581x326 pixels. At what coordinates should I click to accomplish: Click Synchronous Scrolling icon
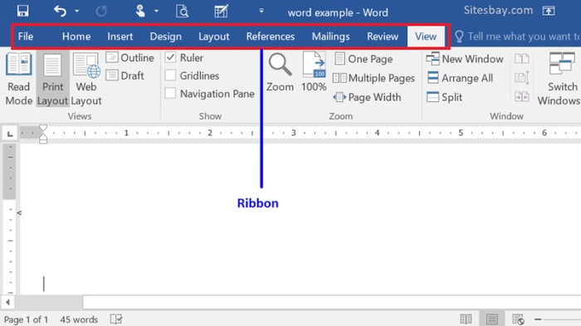point(522,78)
